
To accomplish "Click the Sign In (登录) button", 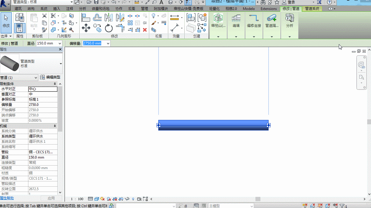I will tap(288, 2).
